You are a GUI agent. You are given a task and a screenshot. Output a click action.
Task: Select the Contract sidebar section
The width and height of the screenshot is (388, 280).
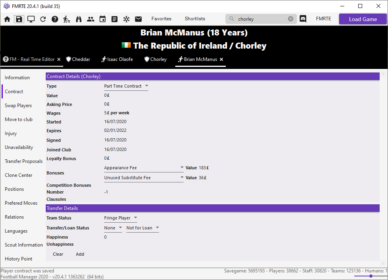coord(14,92)
